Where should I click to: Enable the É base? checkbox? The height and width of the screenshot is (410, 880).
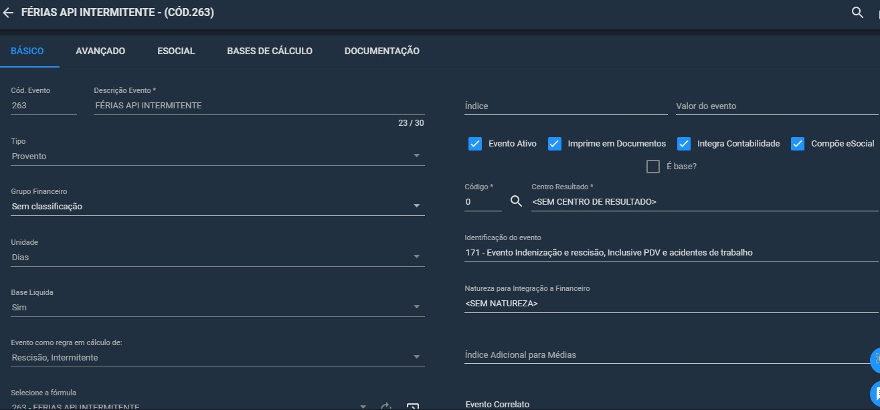click(653, 167)
